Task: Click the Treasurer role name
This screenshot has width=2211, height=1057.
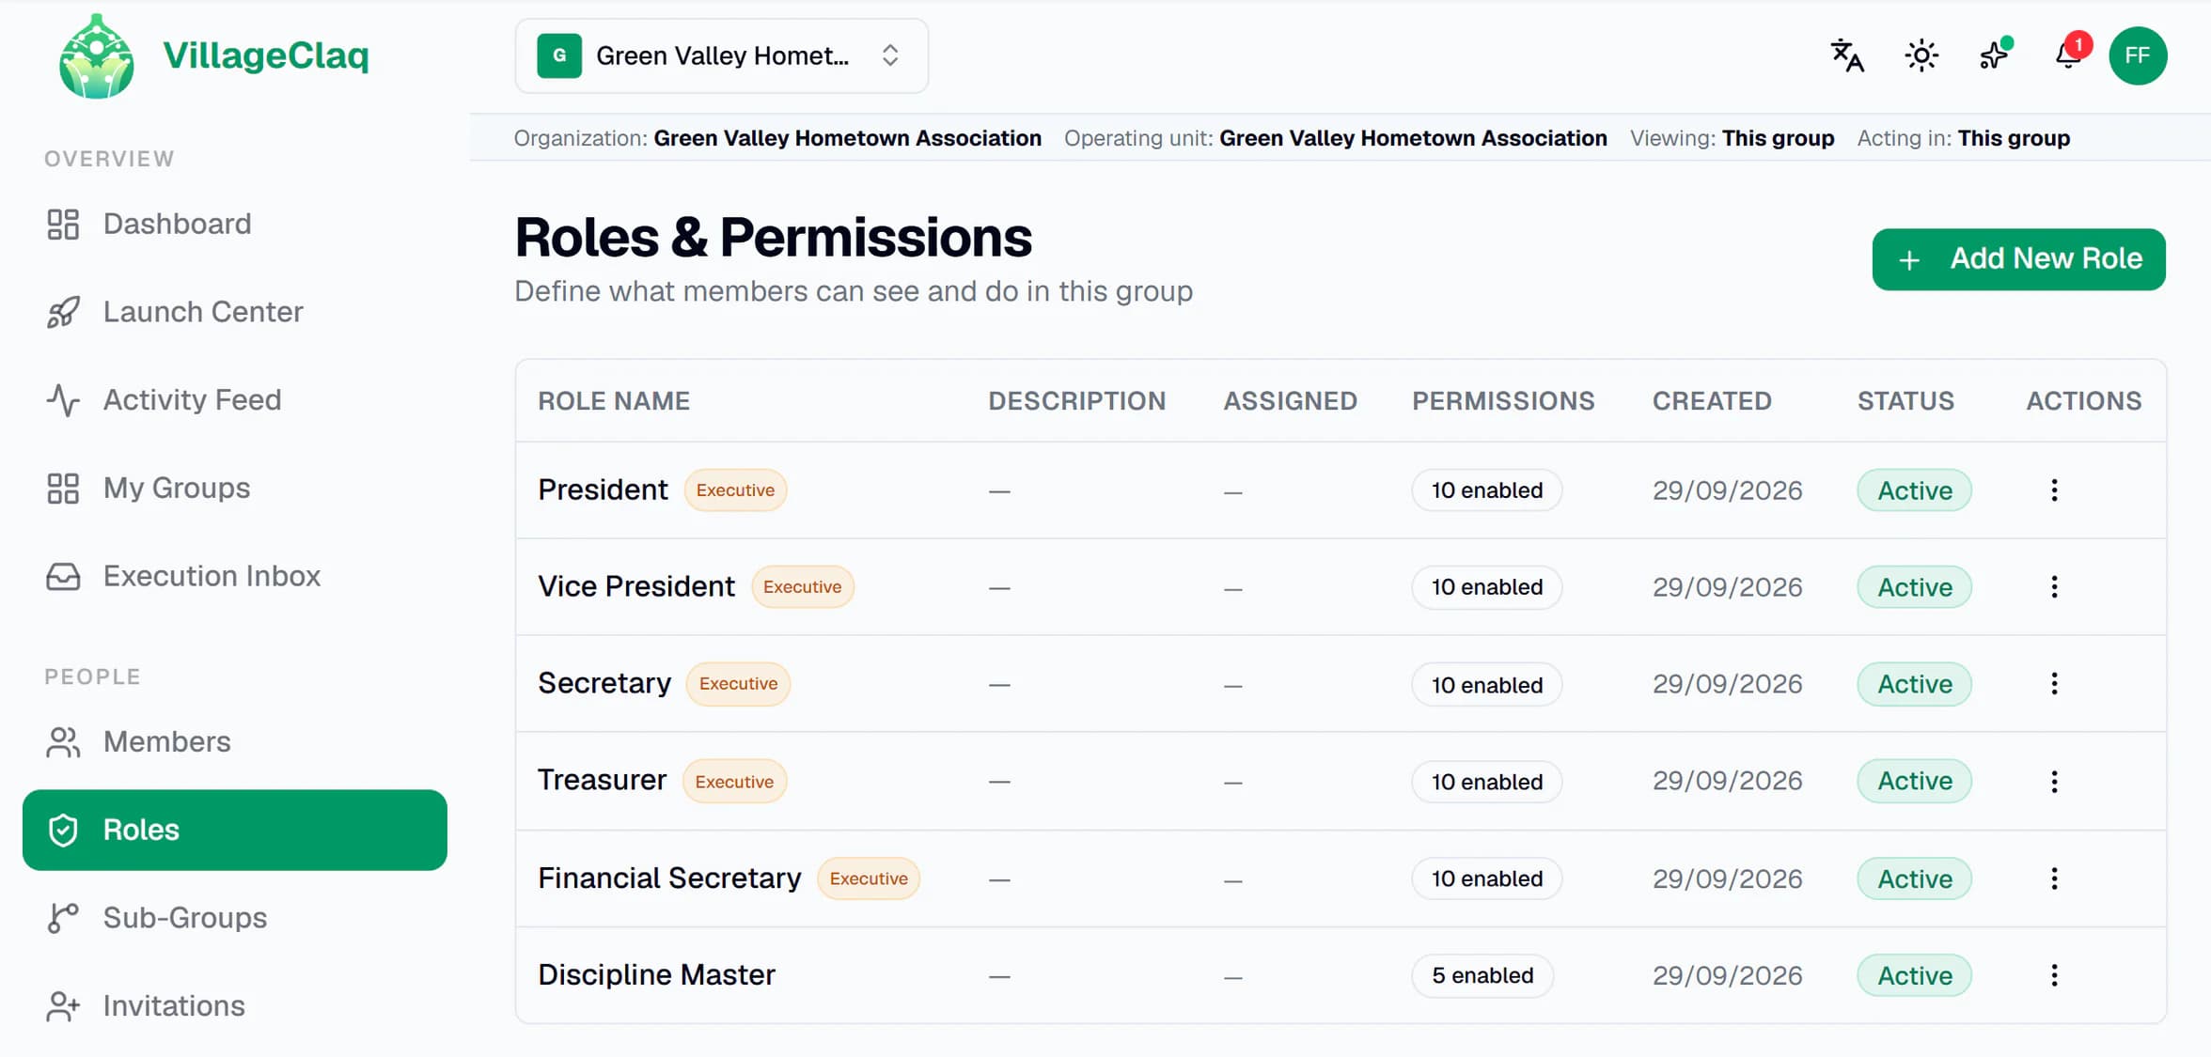Action: coord(602,780)
